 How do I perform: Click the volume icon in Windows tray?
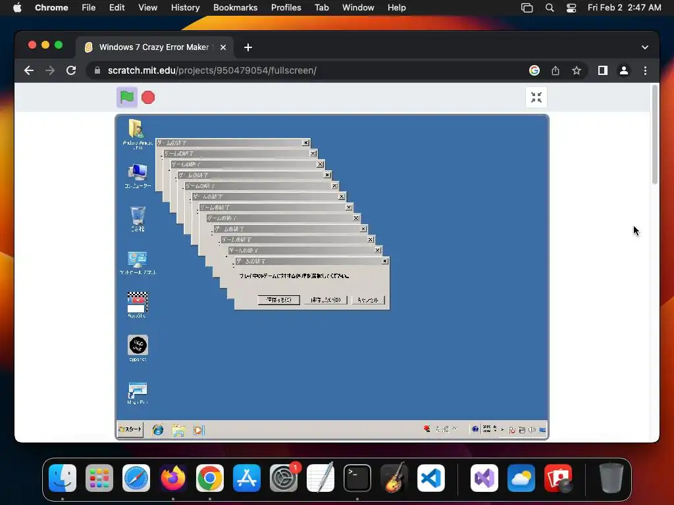pos(532,429)
